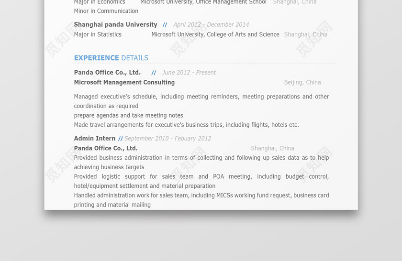Click the Managed executive's schedule paragraph
The width and height of the screenshot is (402, 261).
tap(201, 101)
